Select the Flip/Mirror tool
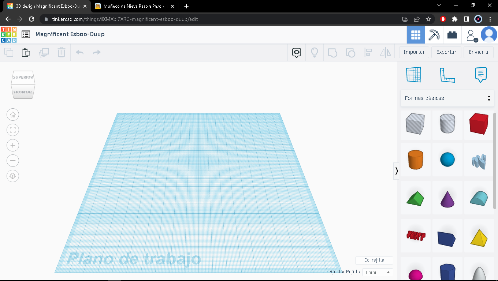The image size is (498, 281). 385,52
